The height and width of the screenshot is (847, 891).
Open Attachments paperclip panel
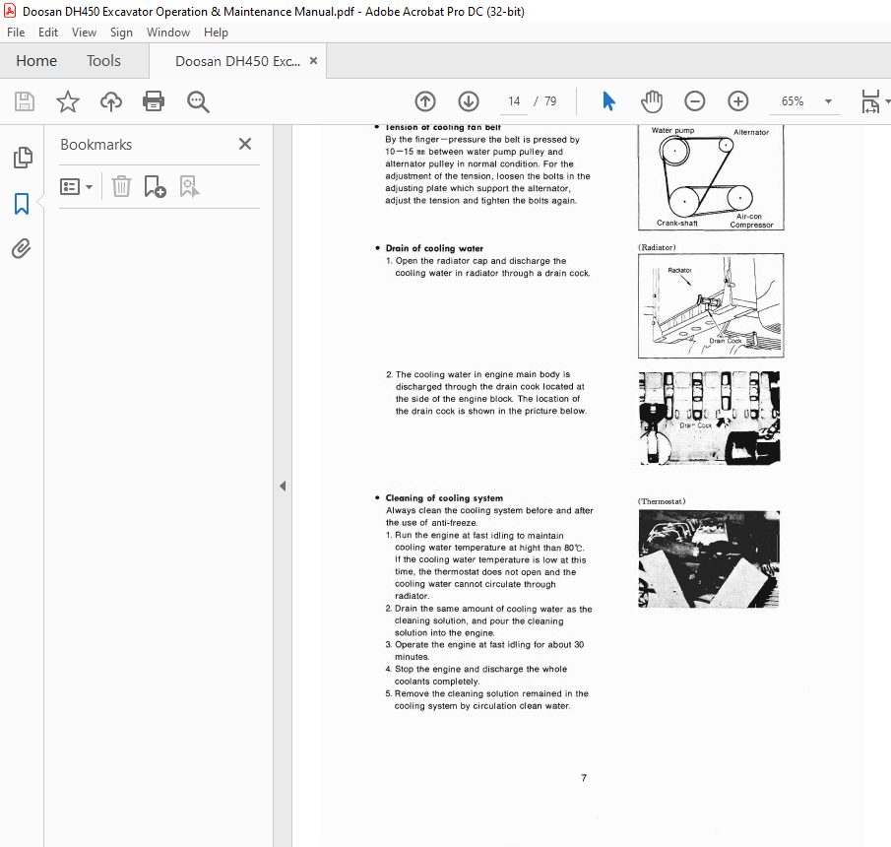(21, 249)
